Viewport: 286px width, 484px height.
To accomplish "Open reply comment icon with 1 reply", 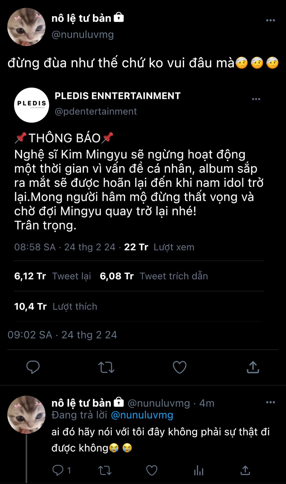I will (58, 470).
